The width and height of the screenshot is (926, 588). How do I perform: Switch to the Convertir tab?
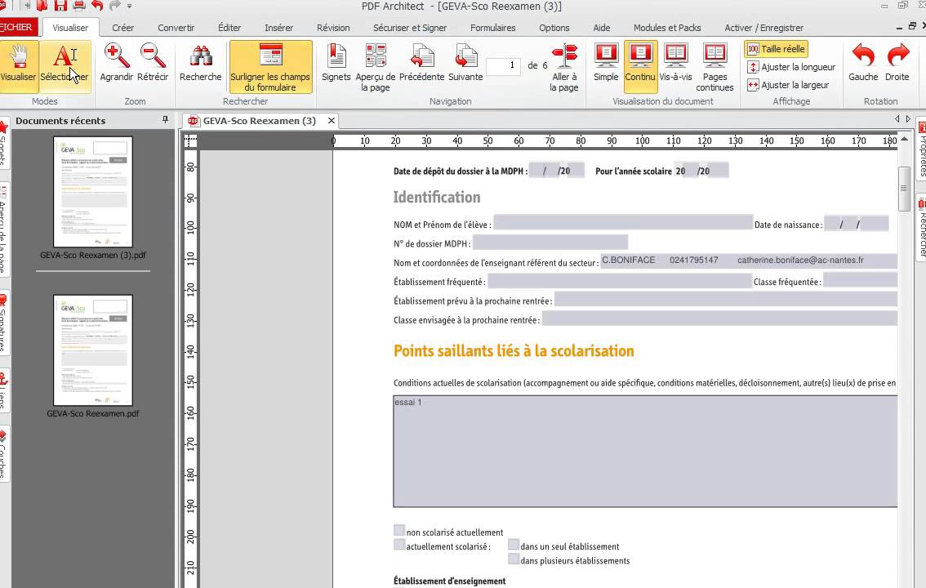point(176,28)
